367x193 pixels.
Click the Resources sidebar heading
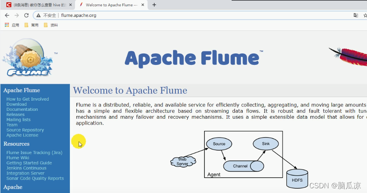point(16,144)
